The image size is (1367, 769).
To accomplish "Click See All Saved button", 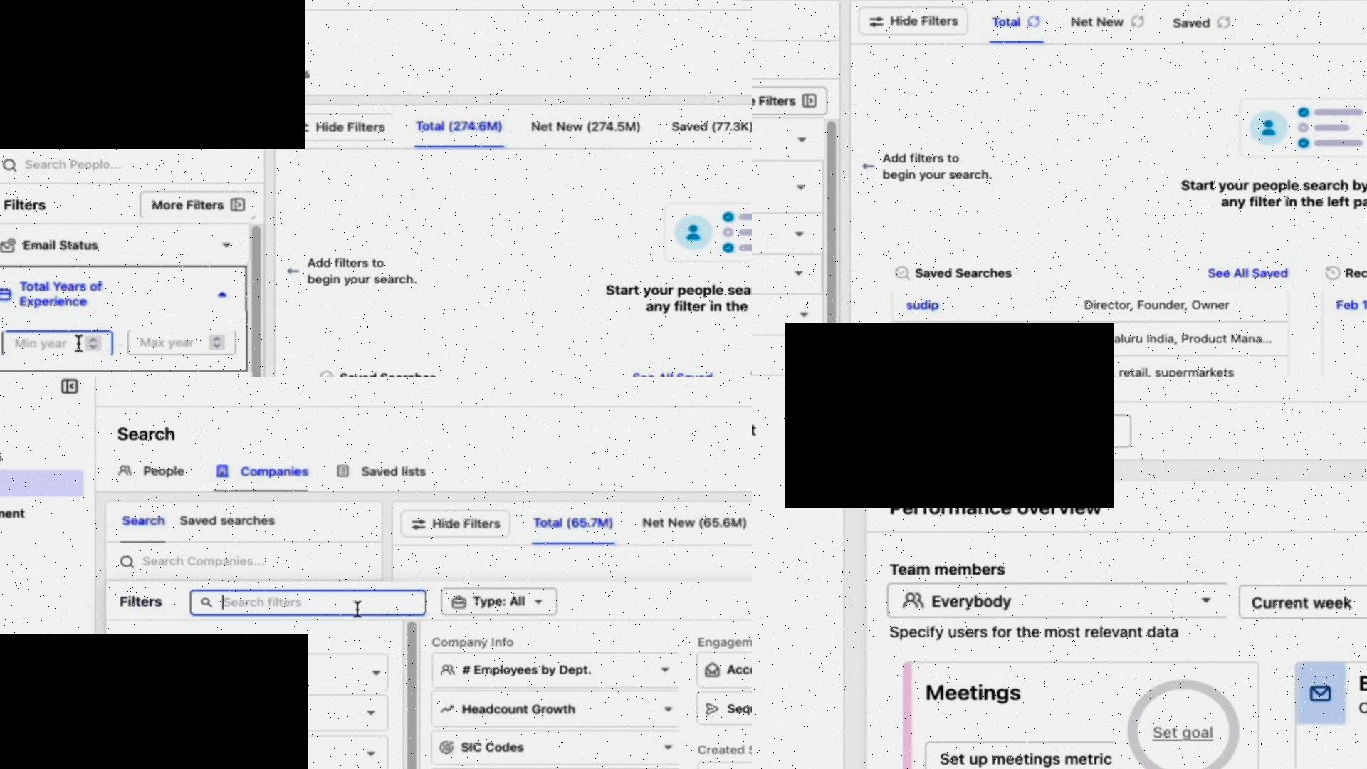I will (x=1246, y=272).
